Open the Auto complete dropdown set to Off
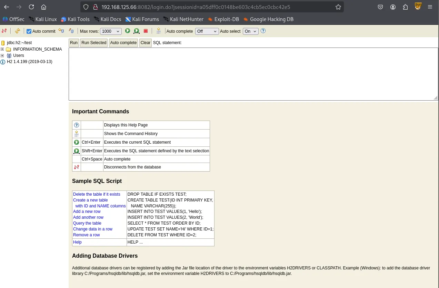The image size is (439, 288). (207, 31)
